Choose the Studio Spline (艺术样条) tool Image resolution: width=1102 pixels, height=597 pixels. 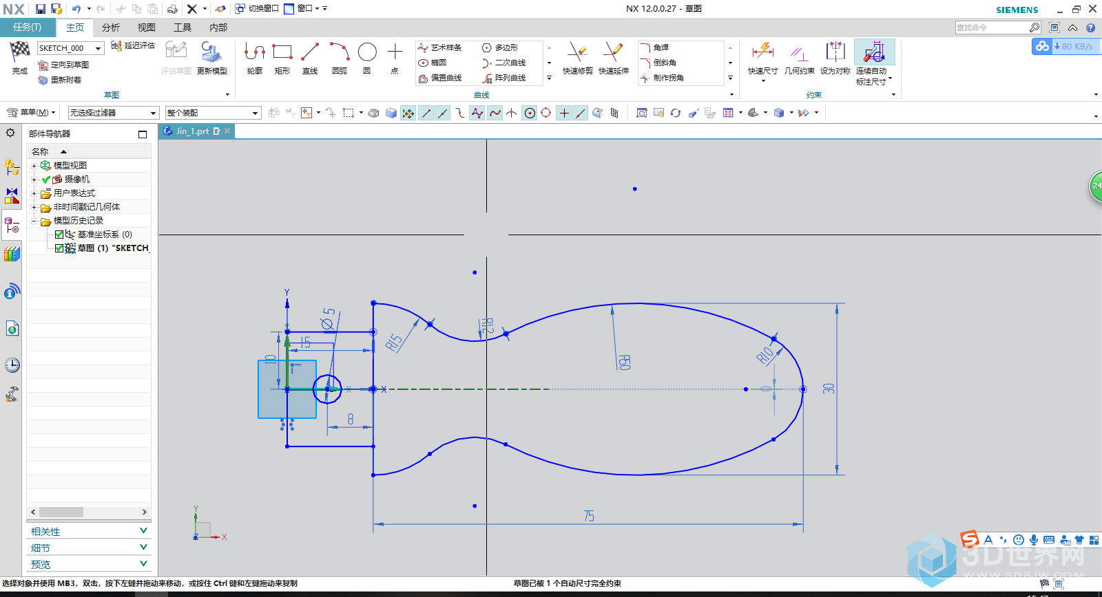(440, 47)
